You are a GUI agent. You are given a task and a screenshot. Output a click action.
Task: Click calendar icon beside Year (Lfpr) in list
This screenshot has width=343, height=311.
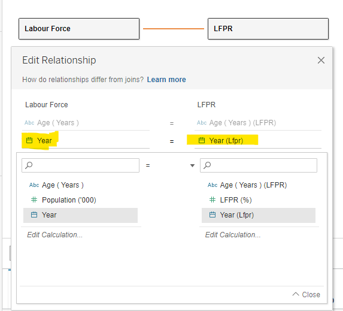213,215
